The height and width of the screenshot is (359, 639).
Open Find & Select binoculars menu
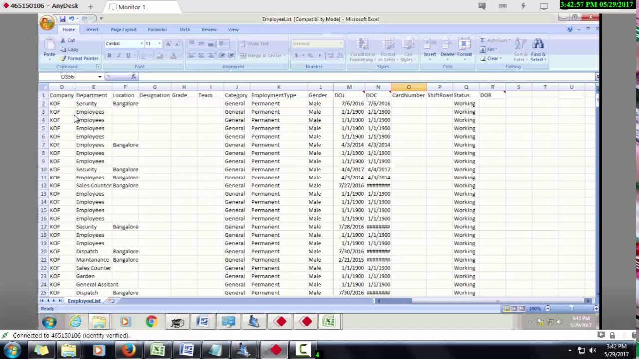[538, 51]
